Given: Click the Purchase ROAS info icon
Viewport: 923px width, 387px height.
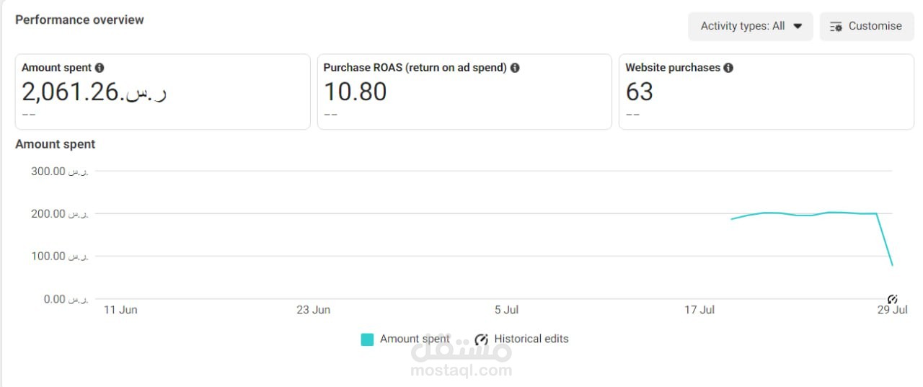Looking at the screenshot, I should click(x=515, y=68).
